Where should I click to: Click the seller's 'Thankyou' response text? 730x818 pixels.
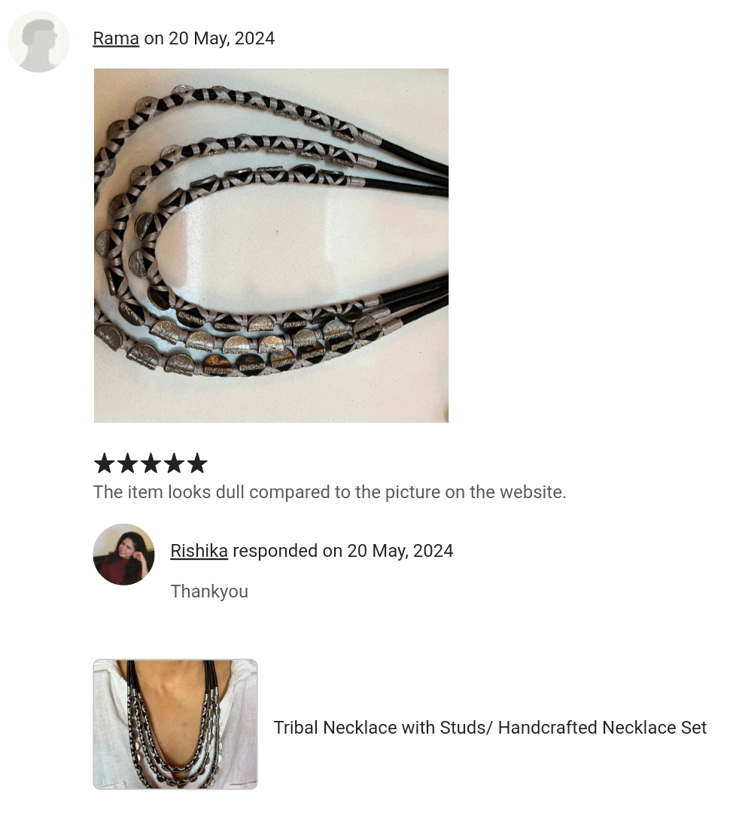[209, 591]
